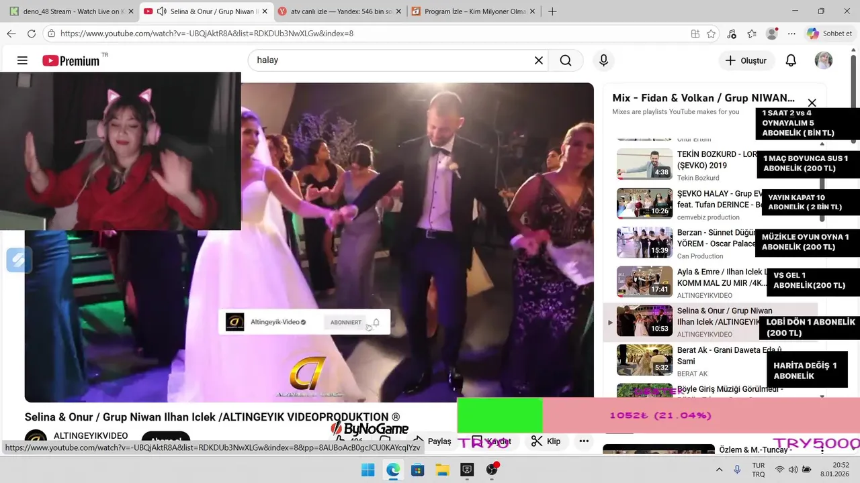Open the YouTube account avatar menu
Viewport: 860px width, 483px height.
(x=824, y=60)
